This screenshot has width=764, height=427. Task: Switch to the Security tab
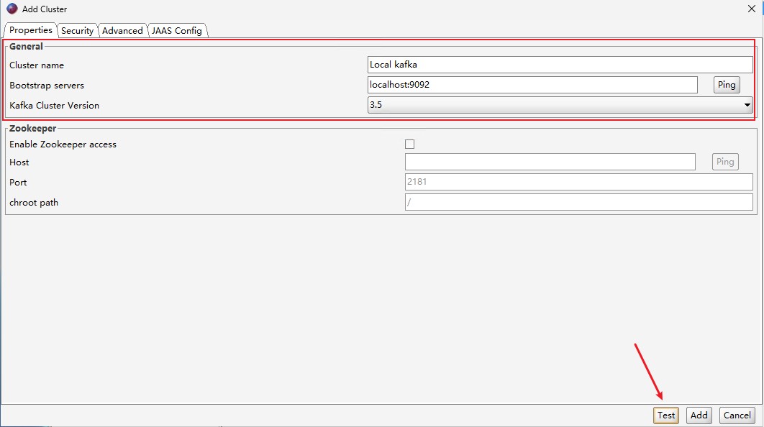(x=77, y=30)
